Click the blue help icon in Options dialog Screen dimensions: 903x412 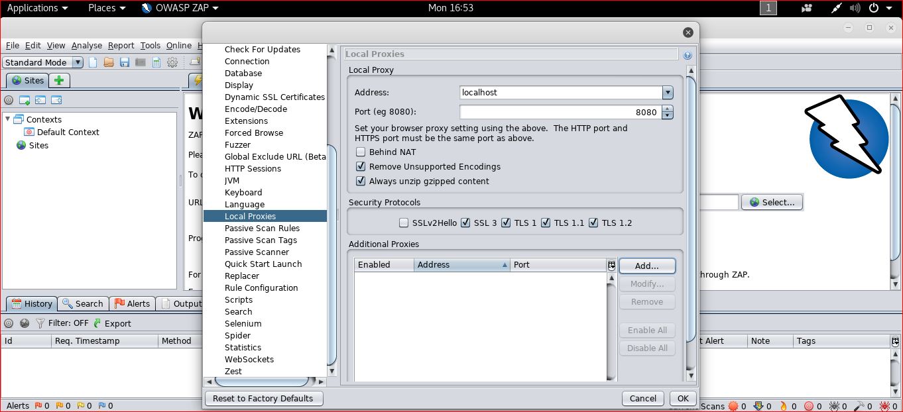(x=688, y=55)
